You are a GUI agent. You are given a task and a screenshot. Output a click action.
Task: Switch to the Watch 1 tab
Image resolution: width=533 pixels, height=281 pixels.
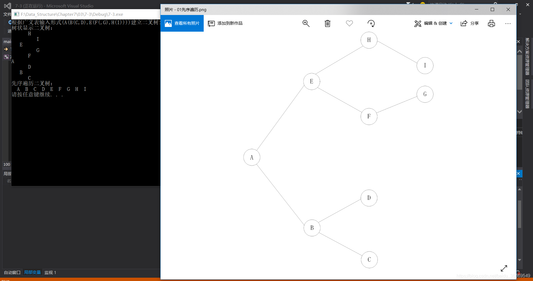point(50,272)
